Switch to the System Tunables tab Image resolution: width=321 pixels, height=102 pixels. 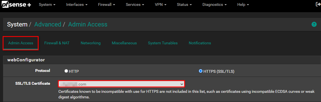point(163,43)
